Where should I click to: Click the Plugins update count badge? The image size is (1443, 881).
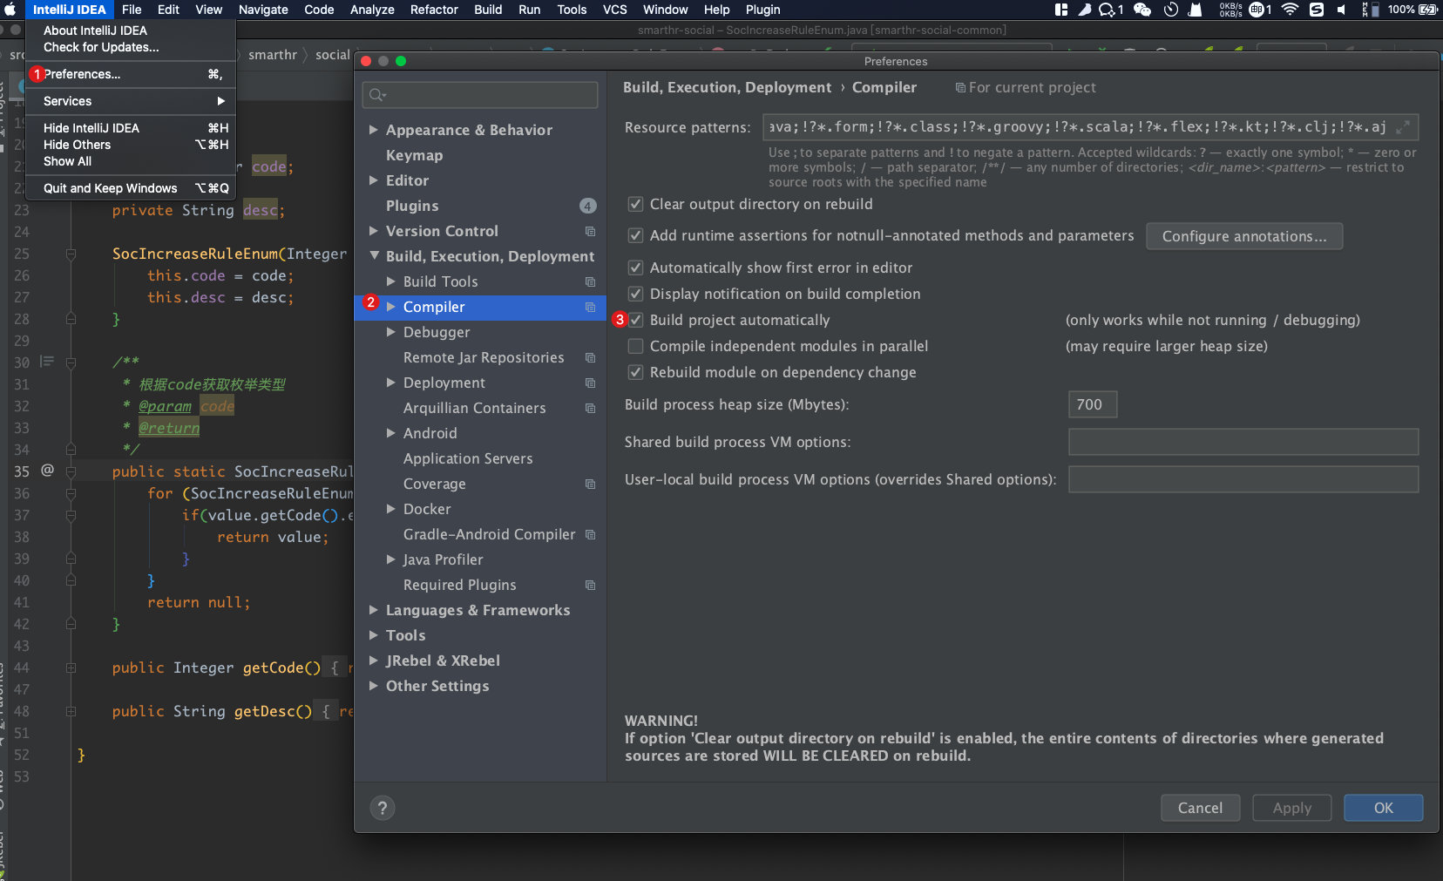[x=588, y=206]
